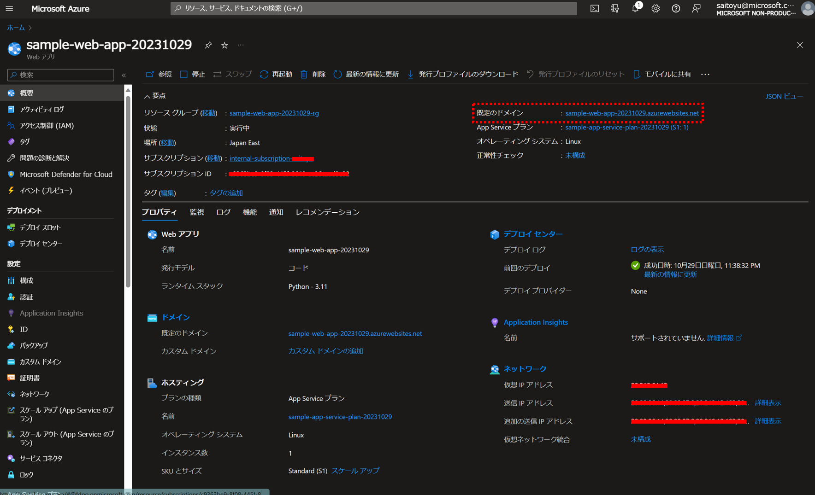Open 未構成 health check link
815x495 pixels.
[x=575, y=156]
